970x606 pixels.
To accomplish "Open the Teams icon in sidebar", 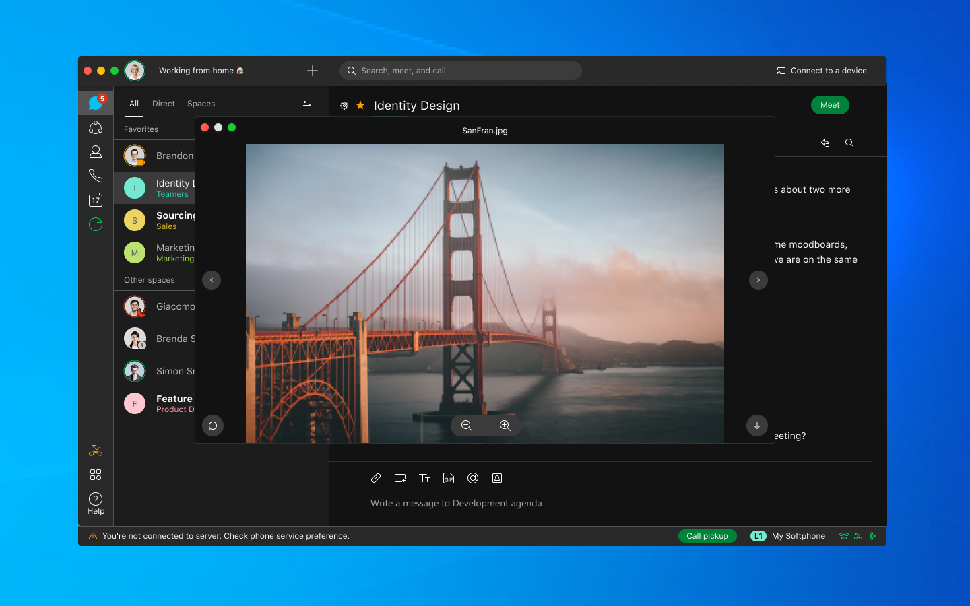I will click(96, 127).
